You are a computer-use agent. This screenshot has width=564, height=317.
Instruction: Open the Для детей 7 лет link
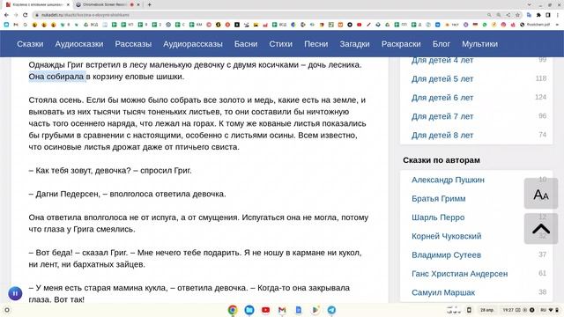tap(442, 116)
